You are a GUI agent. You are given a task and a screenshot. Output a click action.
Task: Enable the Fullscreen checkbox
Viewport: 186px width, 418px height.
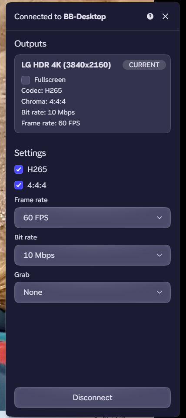click(x=26, y=80)
